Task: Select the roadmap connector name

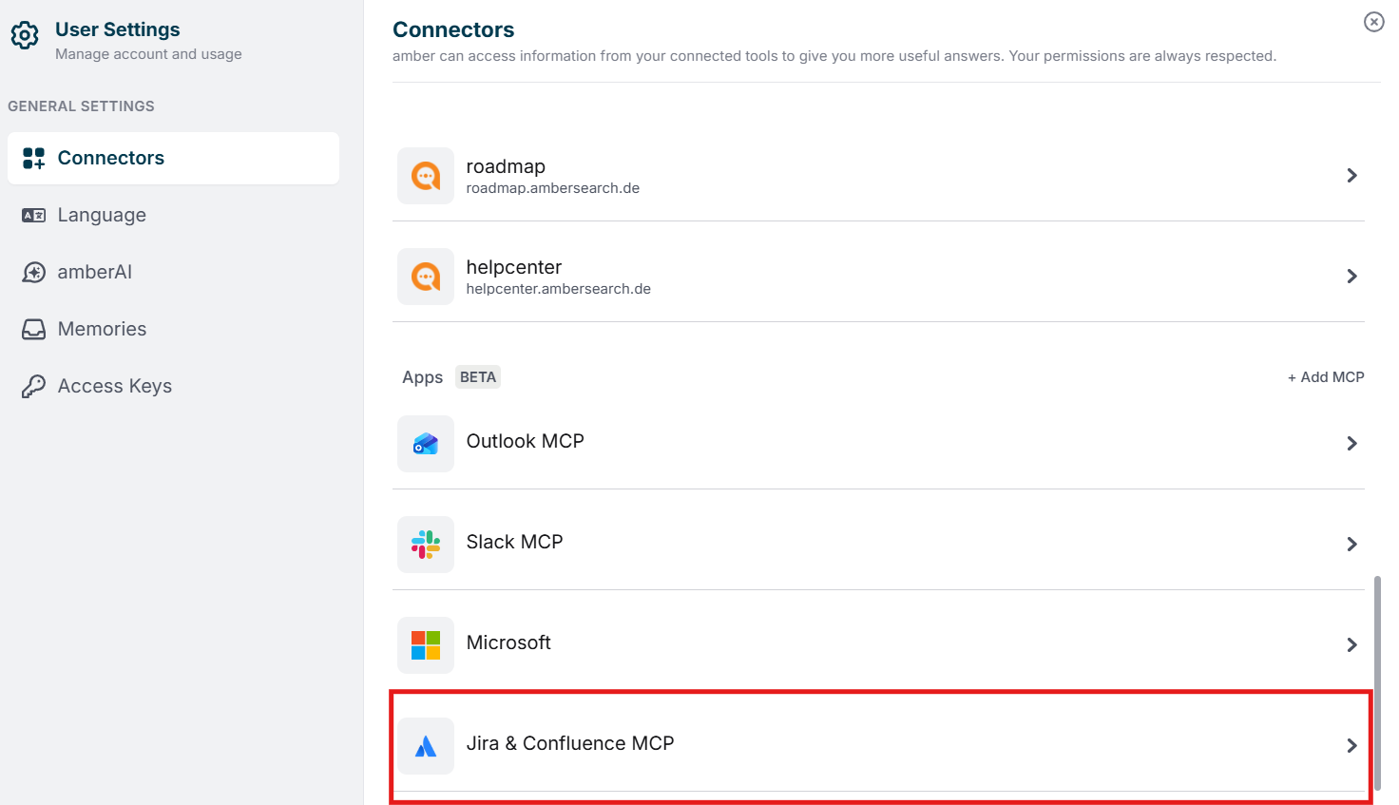Action: click(506, 166)
